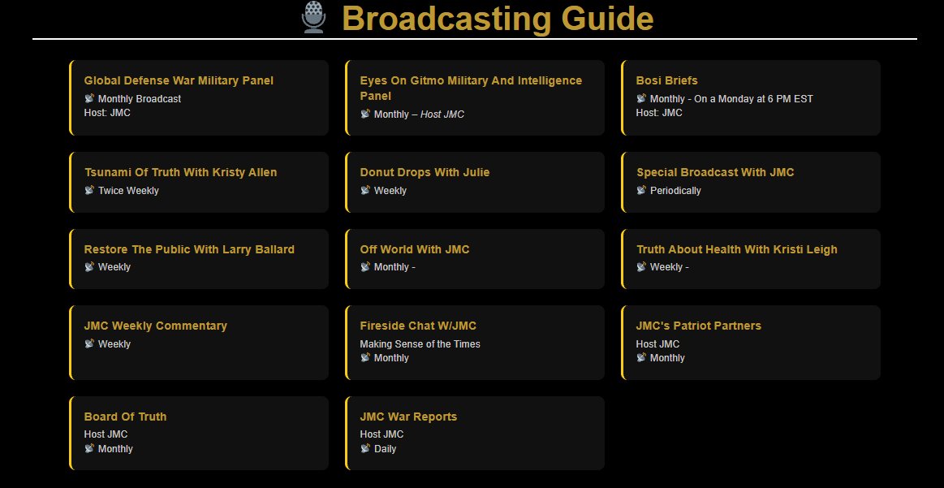Click 'Weekly' under Donut Drops With Julie

(390, 190)
